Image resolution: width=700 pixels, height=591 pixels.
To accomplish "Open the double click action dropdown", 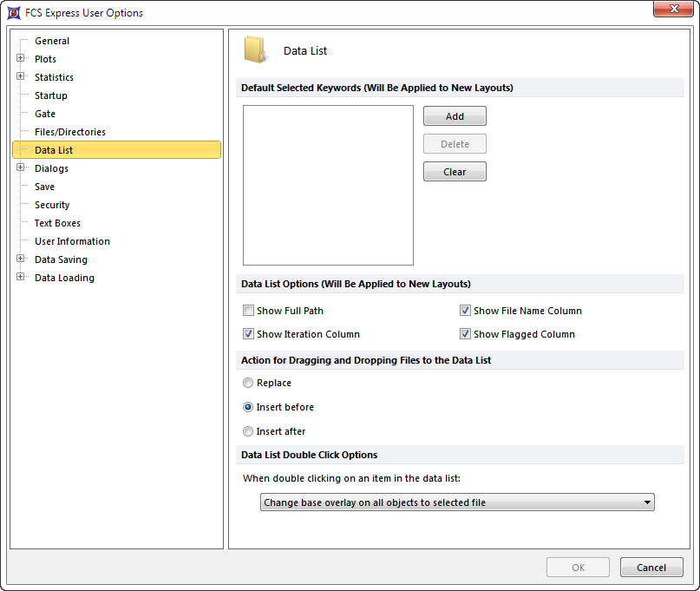I will pyautogui.click(x=457, y=502).
